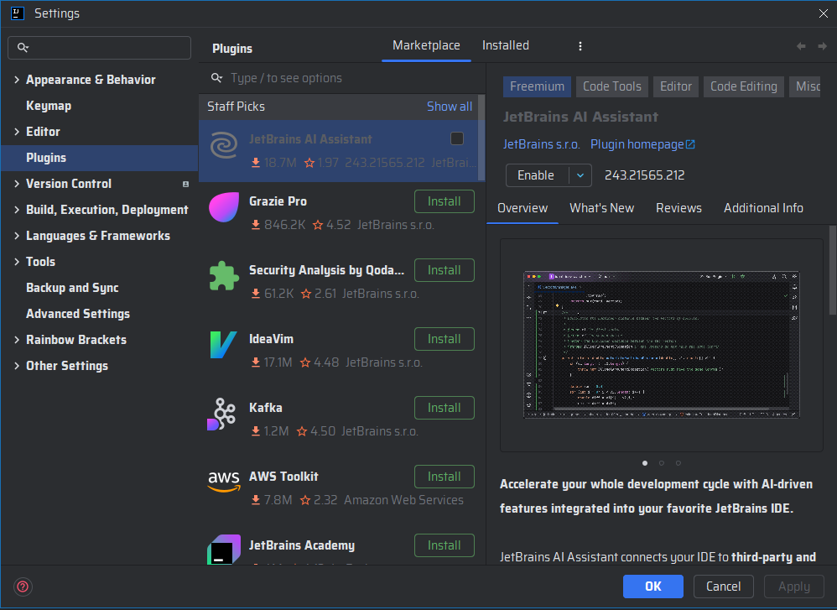Click the AWS Toolkit logo

(224, 482)
